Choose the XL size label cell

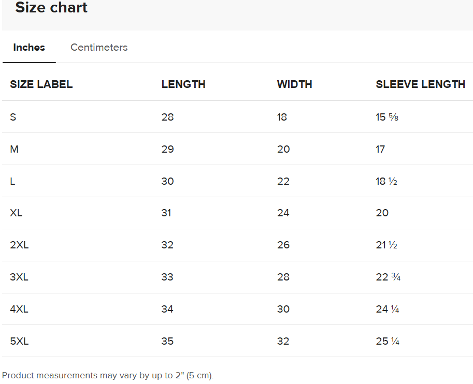tap(16, 213)
